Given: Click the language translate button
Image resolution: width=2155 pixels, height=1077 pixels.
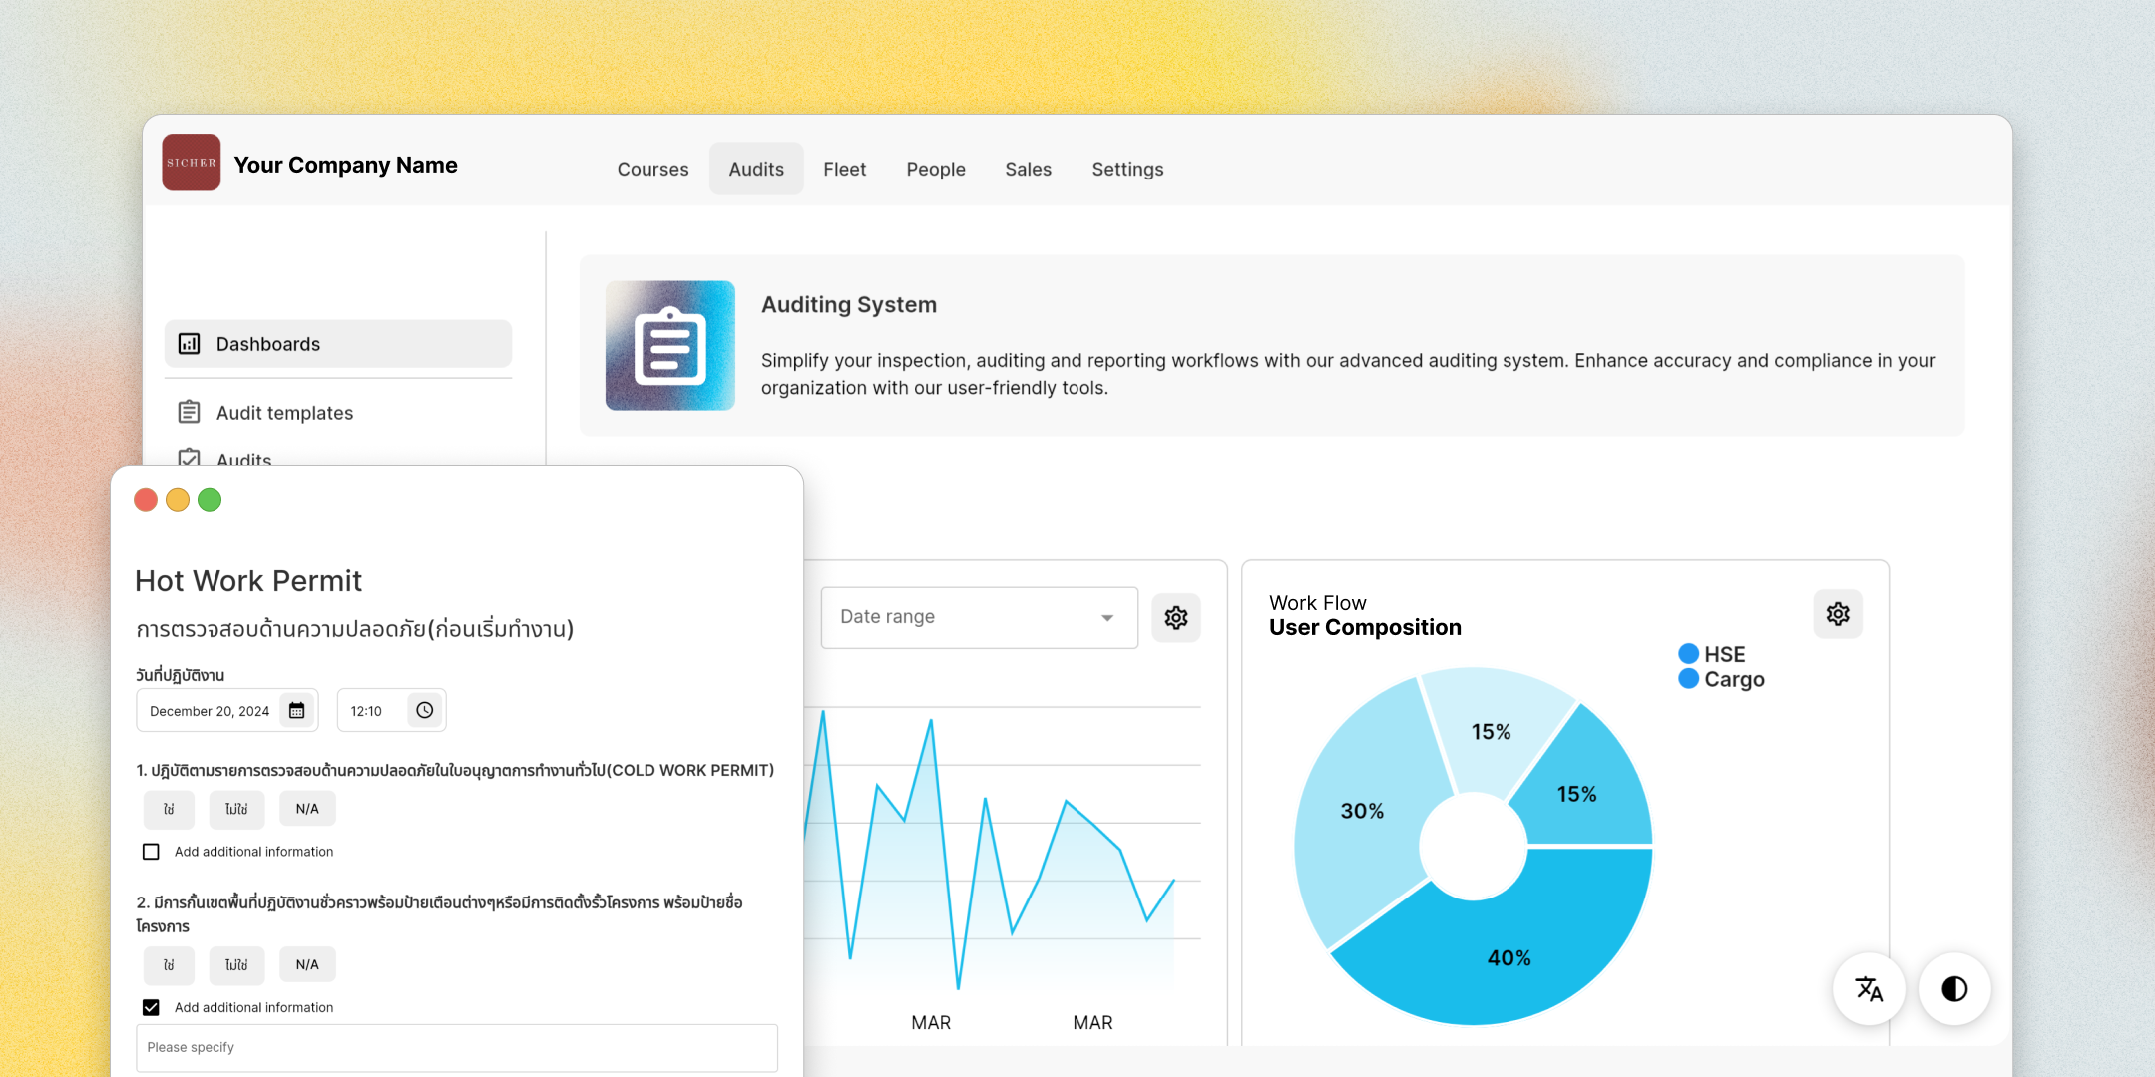Looking at the screenshot, I should [x=1869, y=989].
